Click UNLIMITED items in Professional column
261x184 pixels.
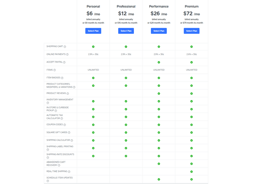coord(126,70)
